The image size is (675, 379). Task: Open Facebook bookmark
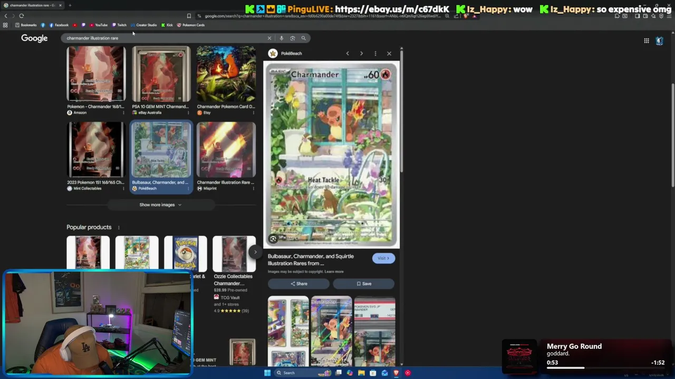(x=59, y=25)
